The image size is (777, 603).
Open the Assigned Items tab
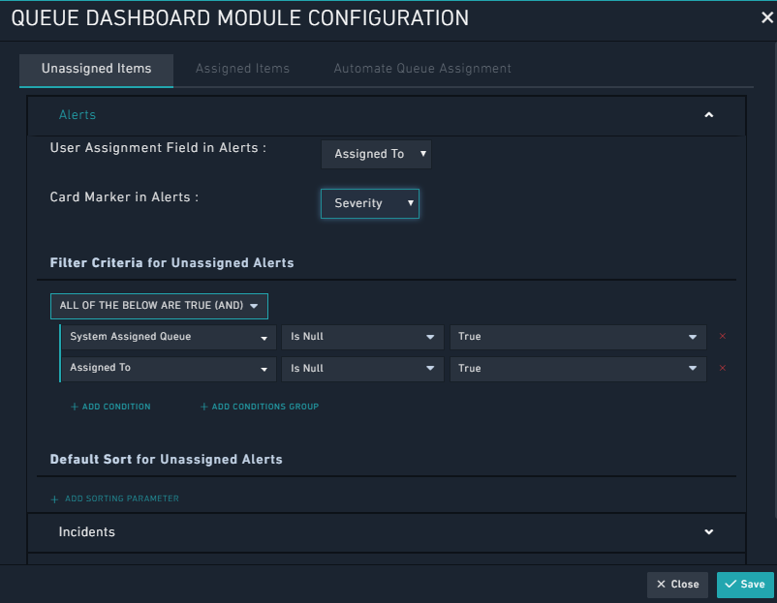point(242,69)
